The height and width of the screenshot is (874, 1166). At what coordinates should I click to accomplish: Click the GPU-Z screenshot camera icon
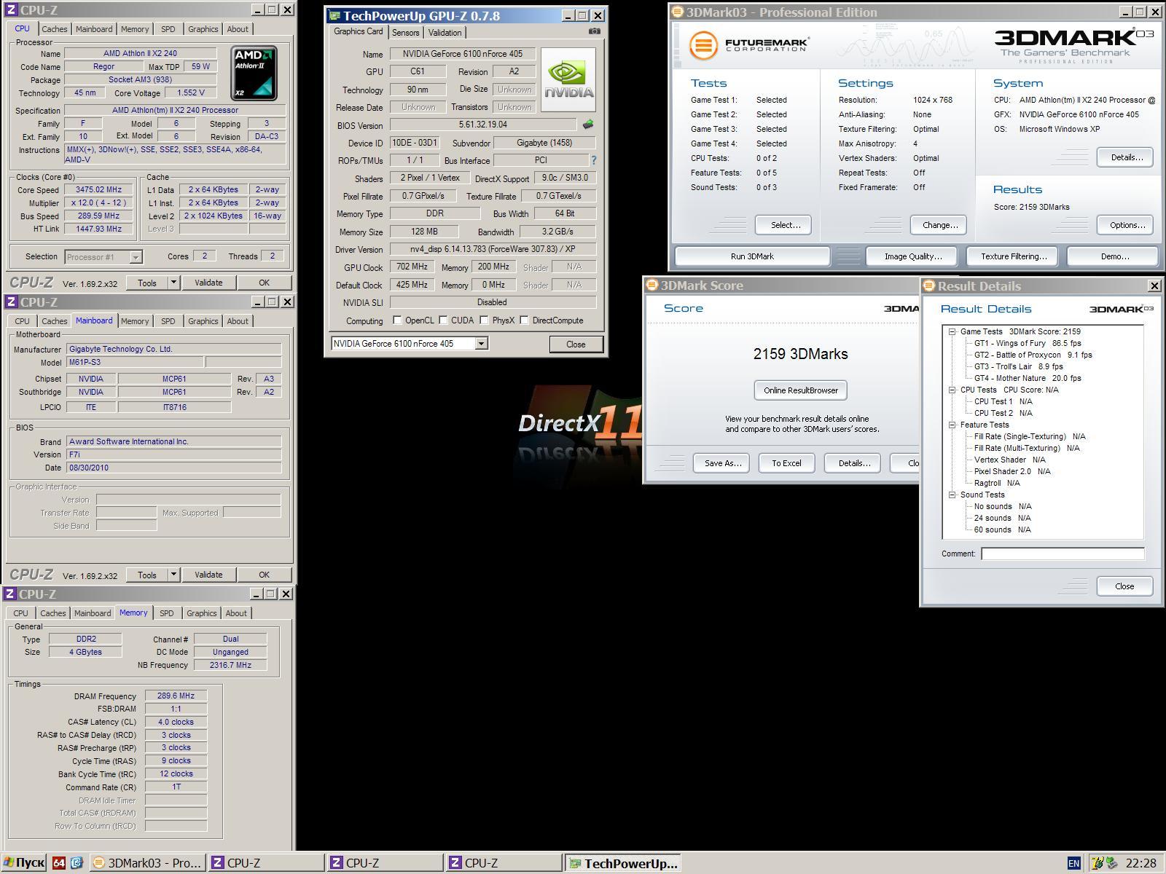tap(595, 31)
